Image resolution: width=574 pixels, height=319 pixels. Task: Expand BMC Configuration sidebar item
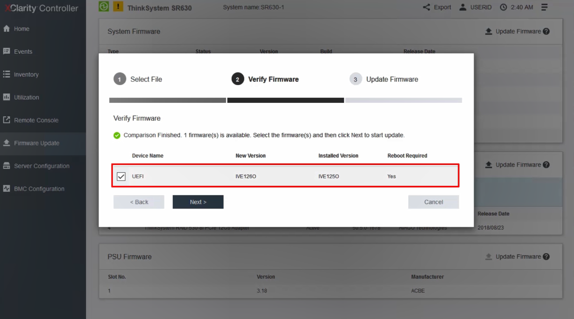tap(39, 189)
